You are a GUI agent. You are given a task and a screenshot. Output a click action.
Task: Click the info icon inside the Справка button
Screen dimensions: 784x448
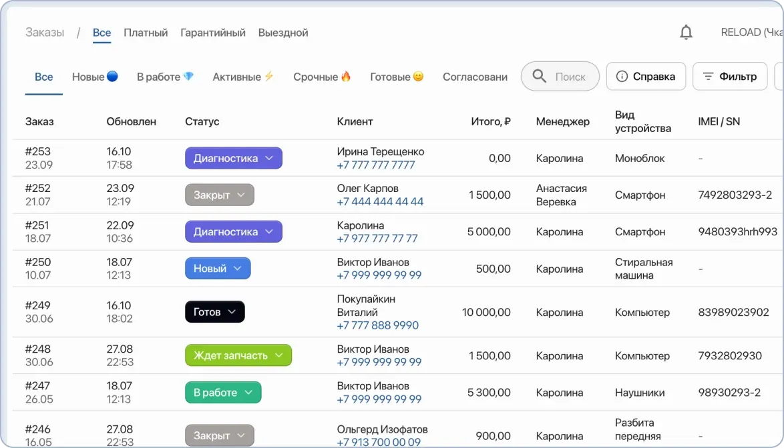click(621, 76)
